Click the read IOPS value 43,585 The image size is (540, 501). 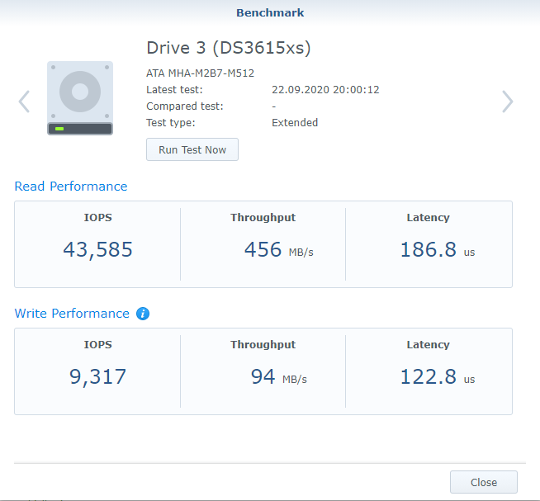tap(97, 249)
